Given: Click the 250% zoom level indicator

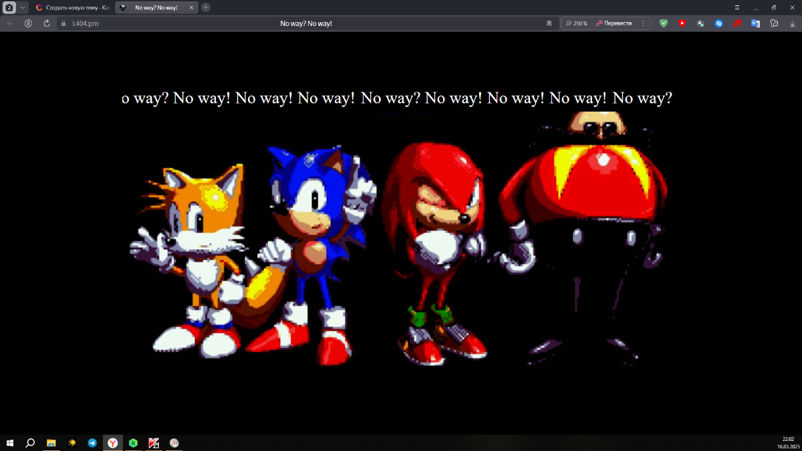Looking at the screenshot, I should pos(576,23).
